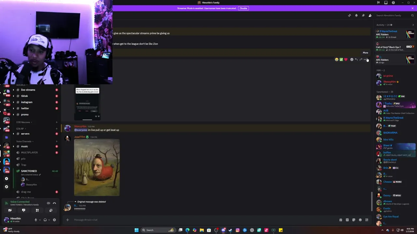
Task: Add a server with plus button
Action: click(6, 178)
